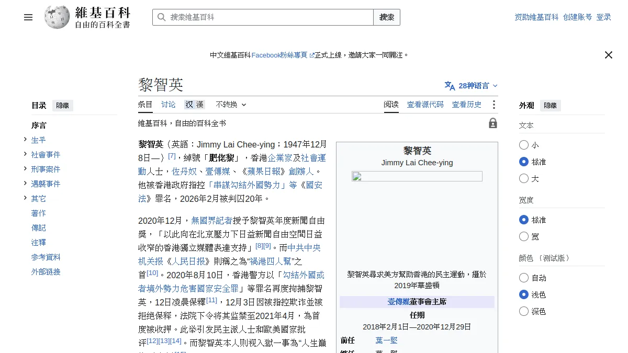Open the 查看源代码 tab

point(425,105)
